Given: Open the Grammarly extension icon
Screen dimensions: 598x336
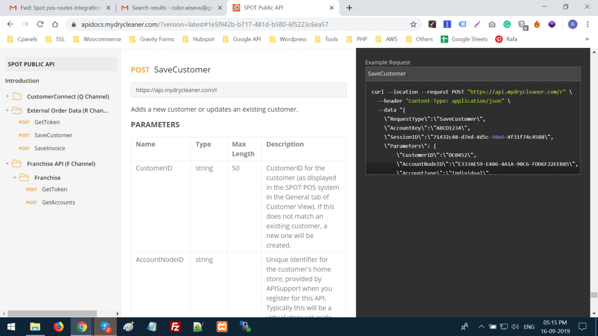Looking at the screenshot, I should [507, 24].
